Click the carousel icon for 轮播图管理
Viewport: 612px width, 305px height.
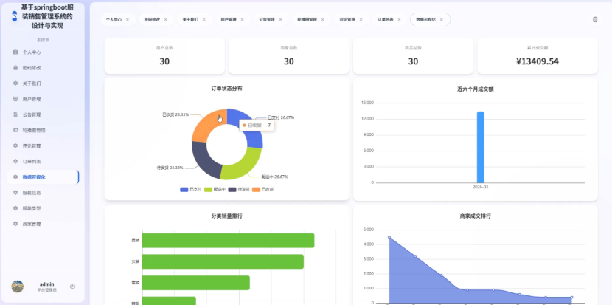[15, 130]
